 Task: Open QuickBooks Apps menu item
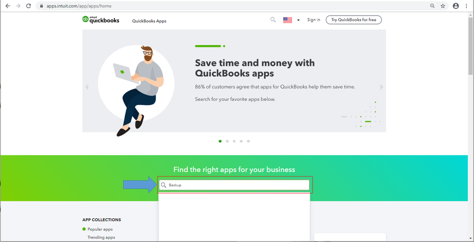(149, 21)
